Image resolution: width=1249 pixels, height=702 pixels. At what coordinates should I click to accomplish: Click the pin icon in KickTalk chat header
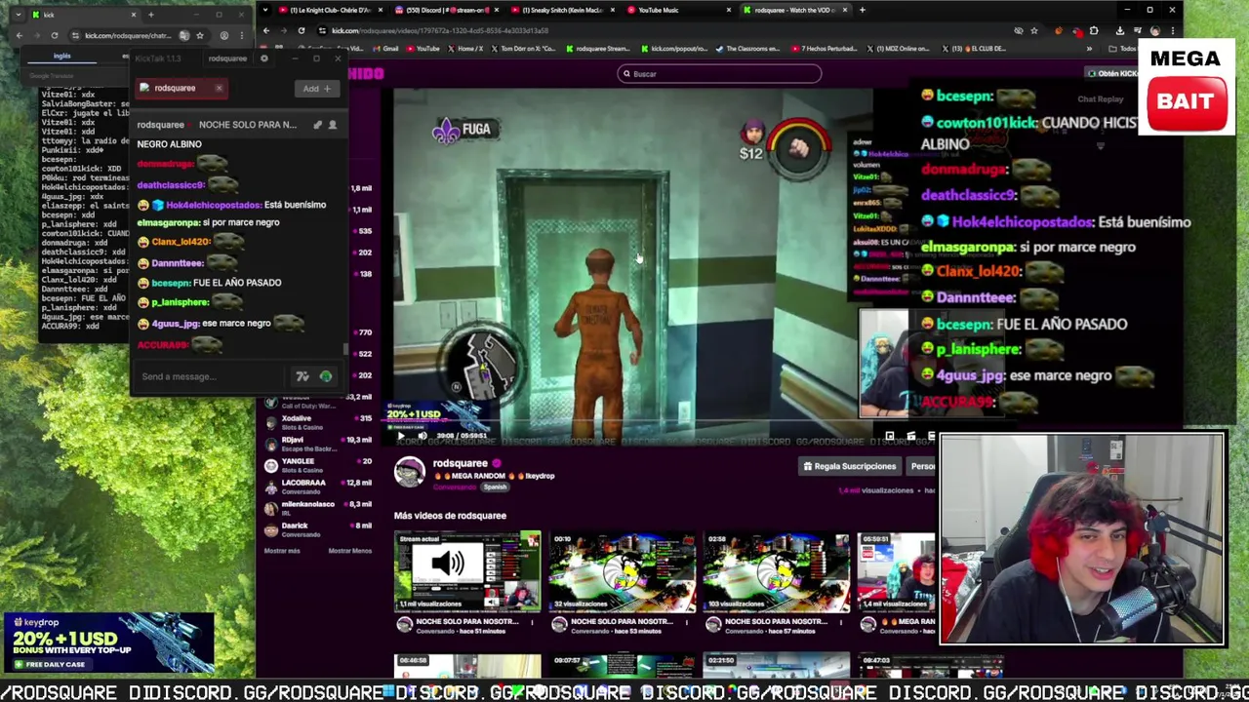(x=317, y=125)
